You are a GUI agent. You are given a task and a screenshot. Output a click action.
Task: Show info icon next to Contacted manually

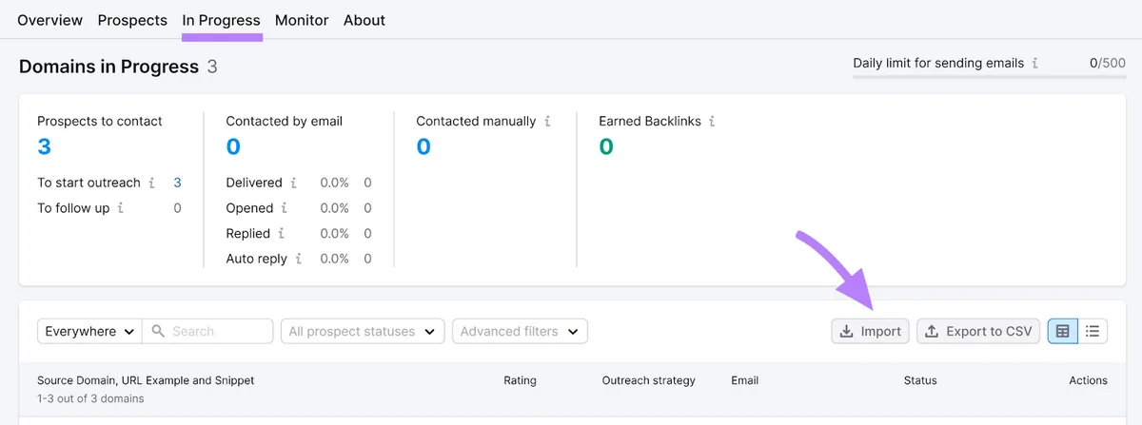[x=547, y=122]
